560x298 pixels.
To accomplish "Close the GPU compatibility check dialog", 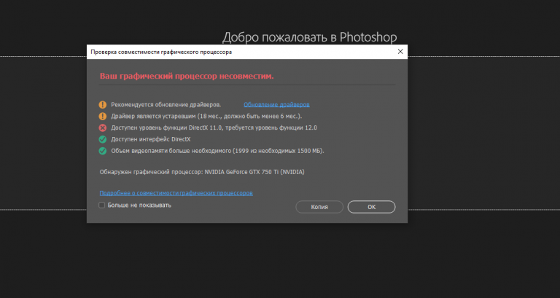I will coord(400,52).
